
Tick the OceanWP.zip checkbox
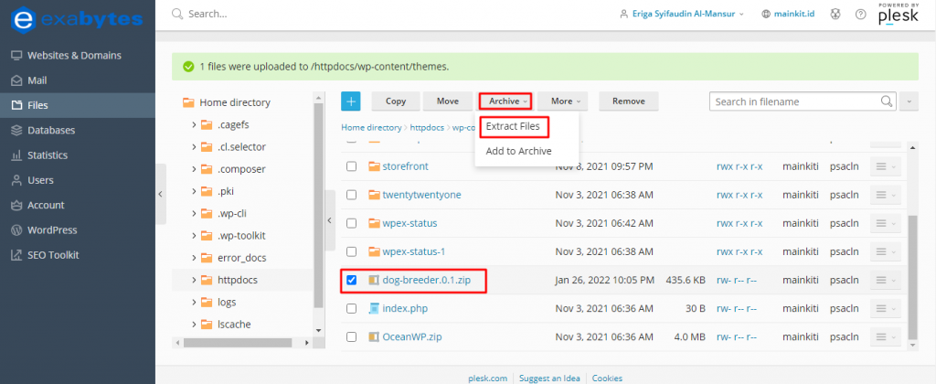coord(352,337)
